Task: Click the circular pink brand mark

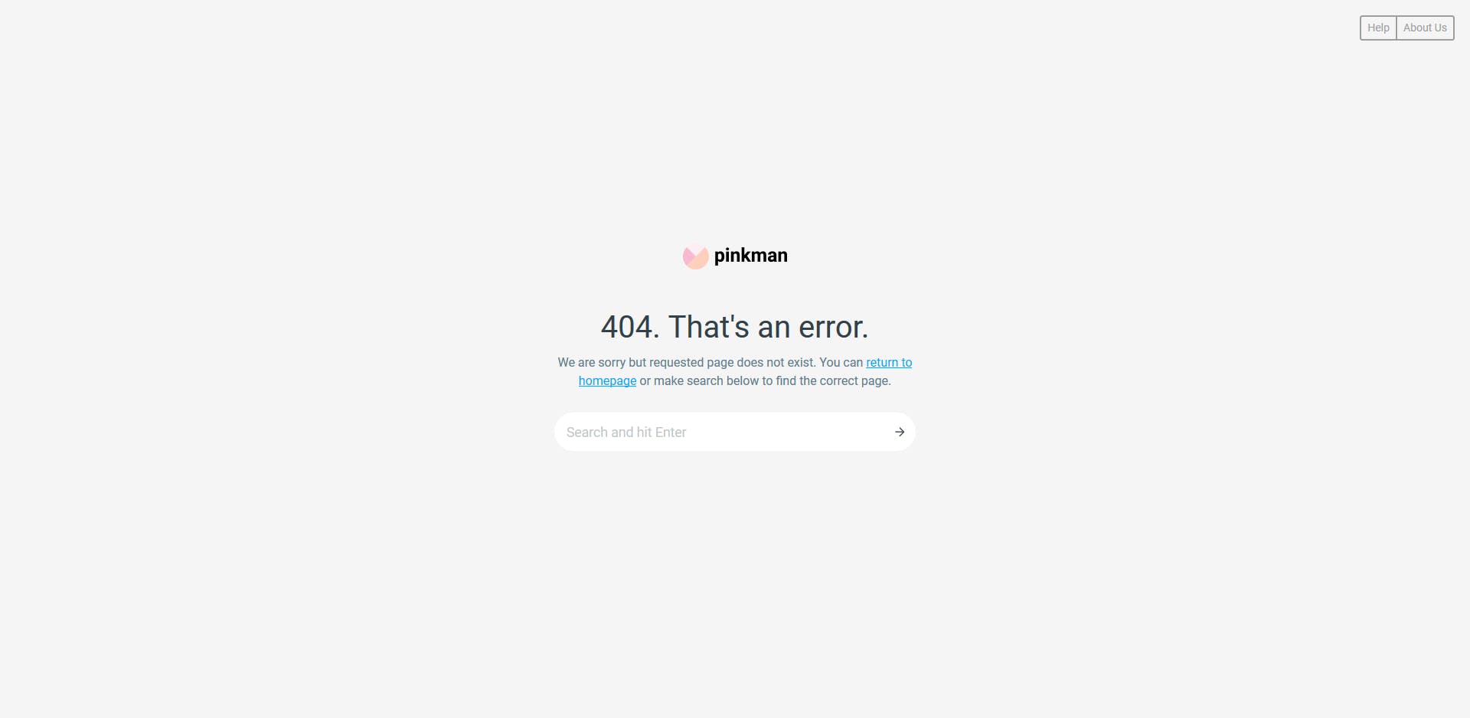Action: pyautogui.click(x=695, y=256)
